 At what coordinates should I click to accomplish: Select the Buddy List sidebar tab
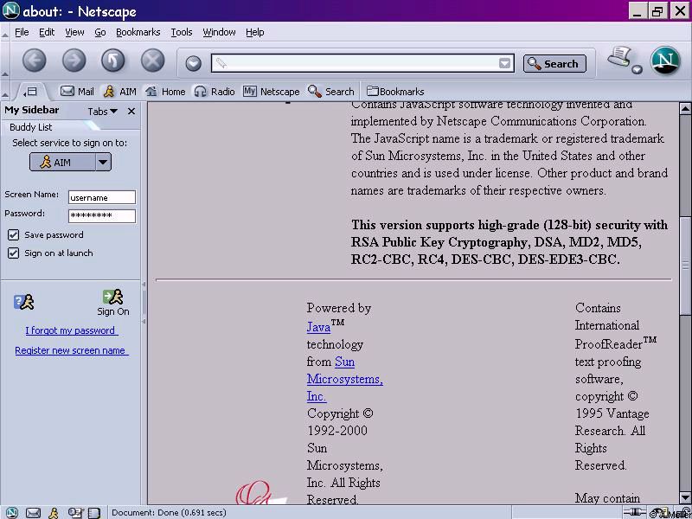(31, 127)
